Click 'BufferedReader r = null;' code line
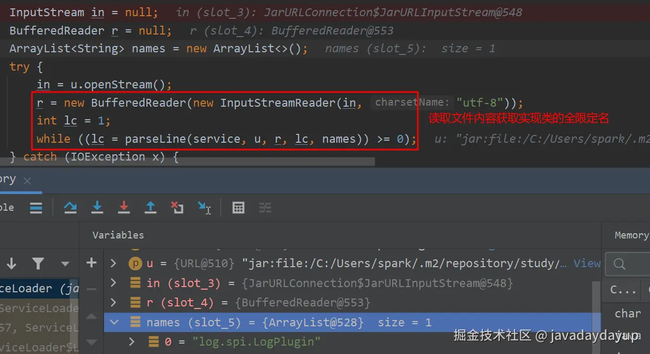The image size is (650, 354). [90, 30]
